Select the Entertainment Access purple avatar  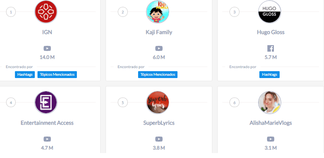[x=46, y=102]
